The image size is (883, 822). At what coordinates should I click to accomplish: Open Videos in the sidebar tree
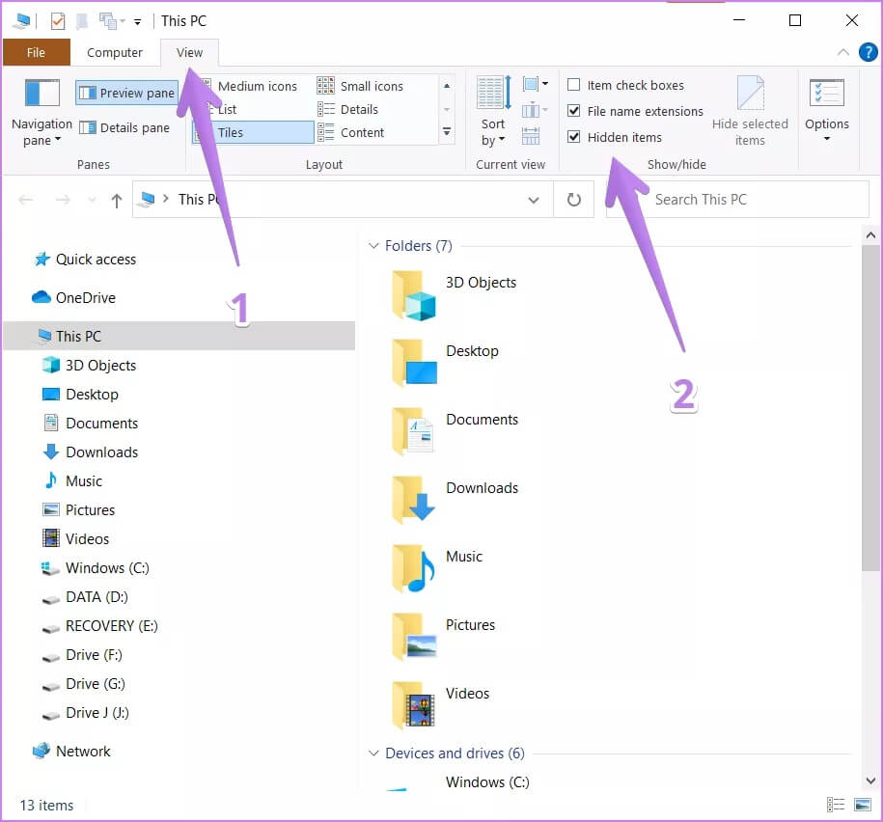(x=76, y=538)
